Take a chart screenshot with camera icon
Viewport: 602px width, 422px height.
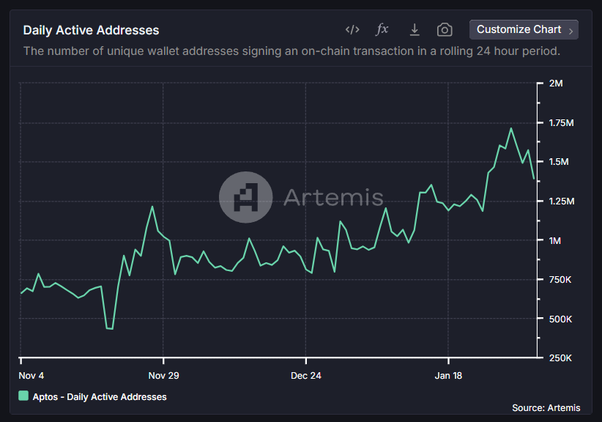pos(445,29)
